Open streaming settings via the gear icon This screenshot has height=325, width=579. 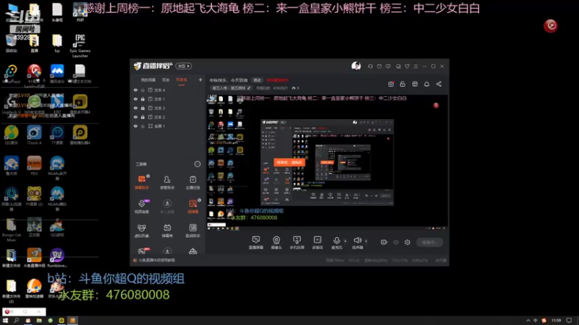coord(407,242)
